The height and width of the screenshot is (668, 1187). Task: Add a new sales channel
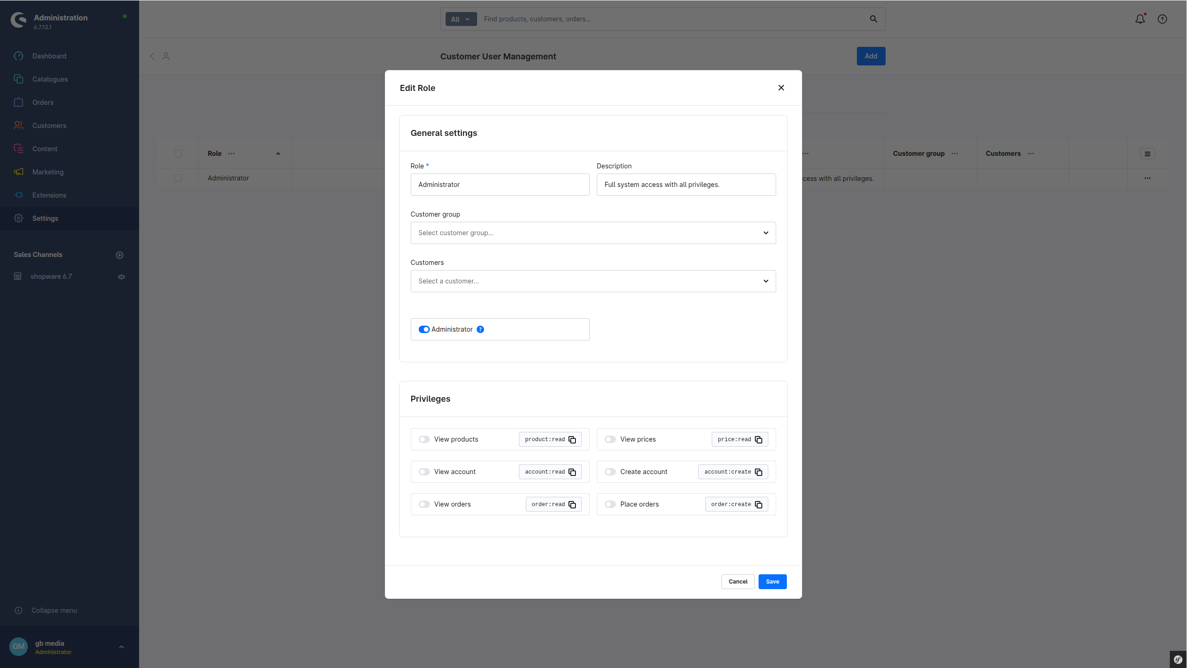(x=120, y=255)
